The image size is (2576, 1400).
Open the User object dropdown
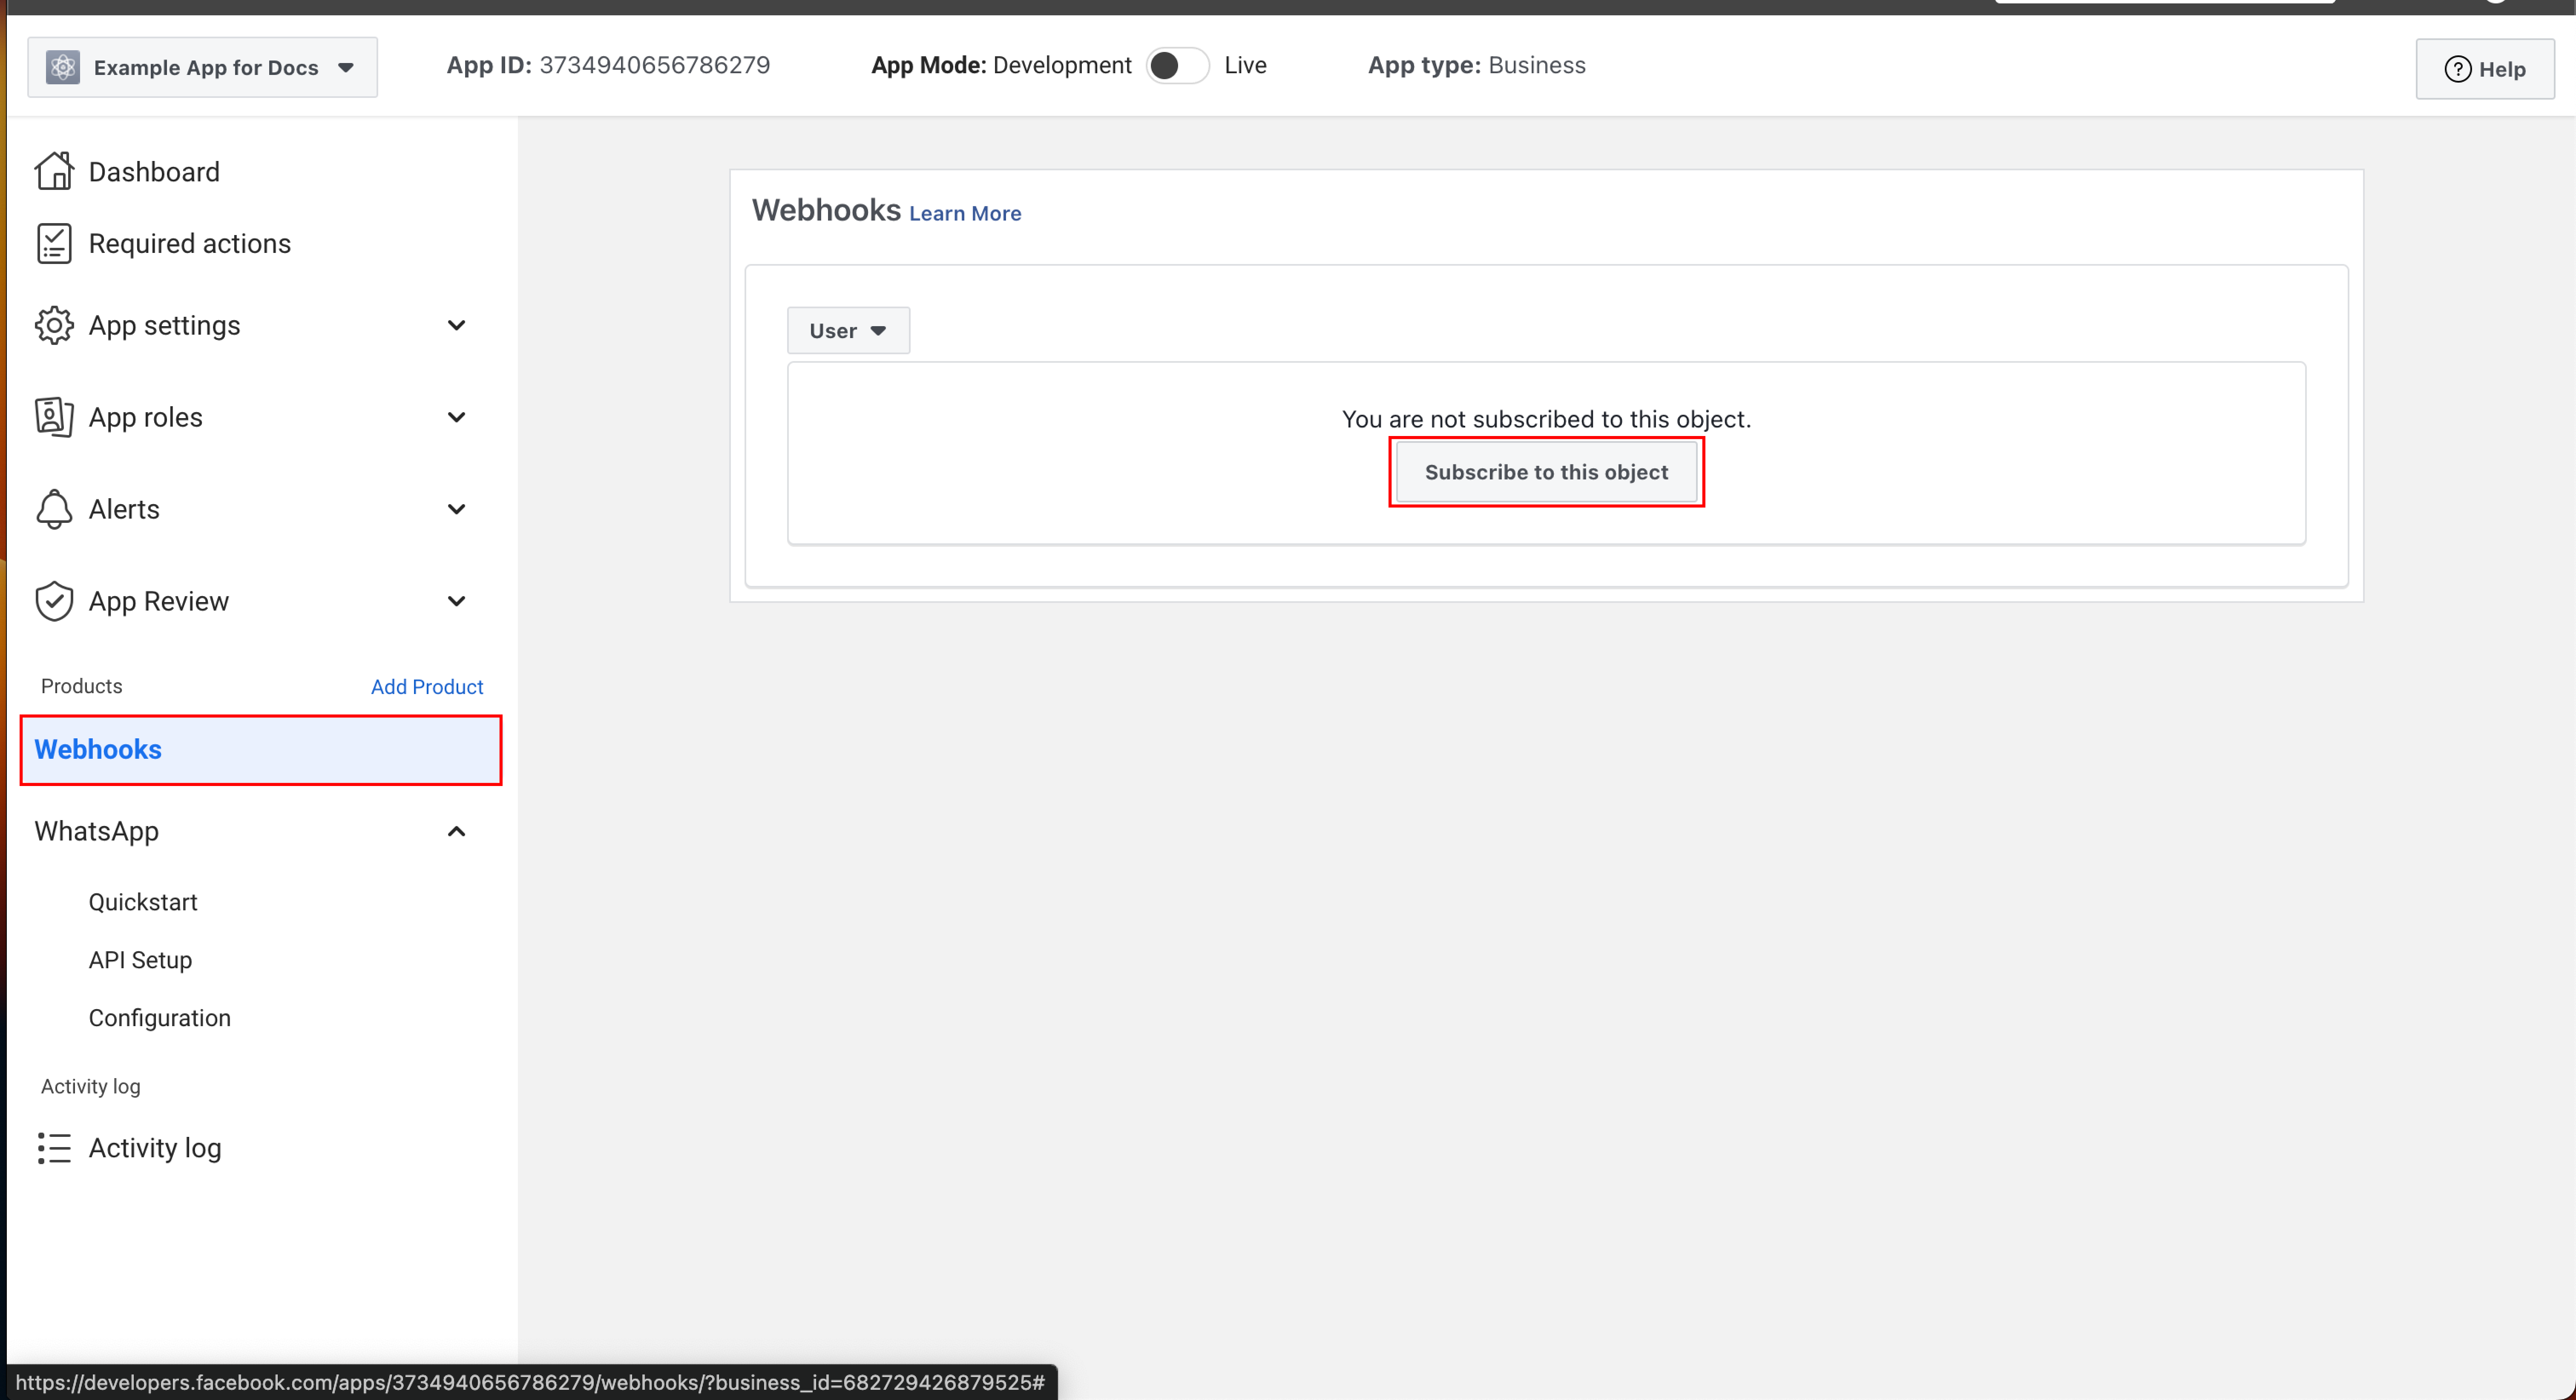pyautogui.click(x=847, y=331)
